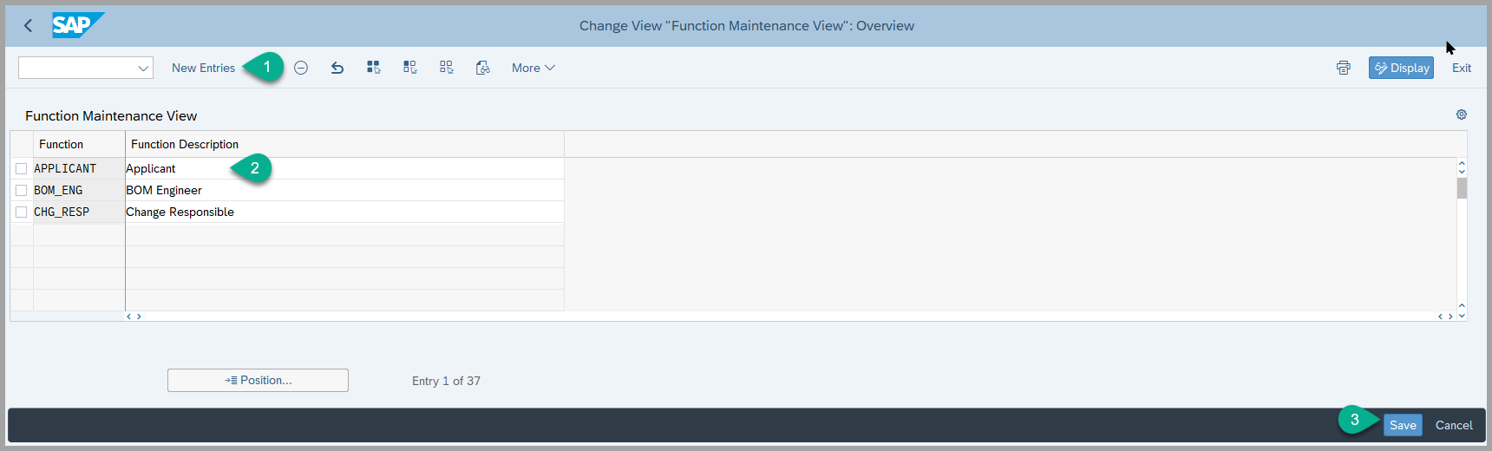This screenshot has height=451, width=1492.
Task: Open table settings gear icon
Action: pyautogui.click(x=1462, y=114)
